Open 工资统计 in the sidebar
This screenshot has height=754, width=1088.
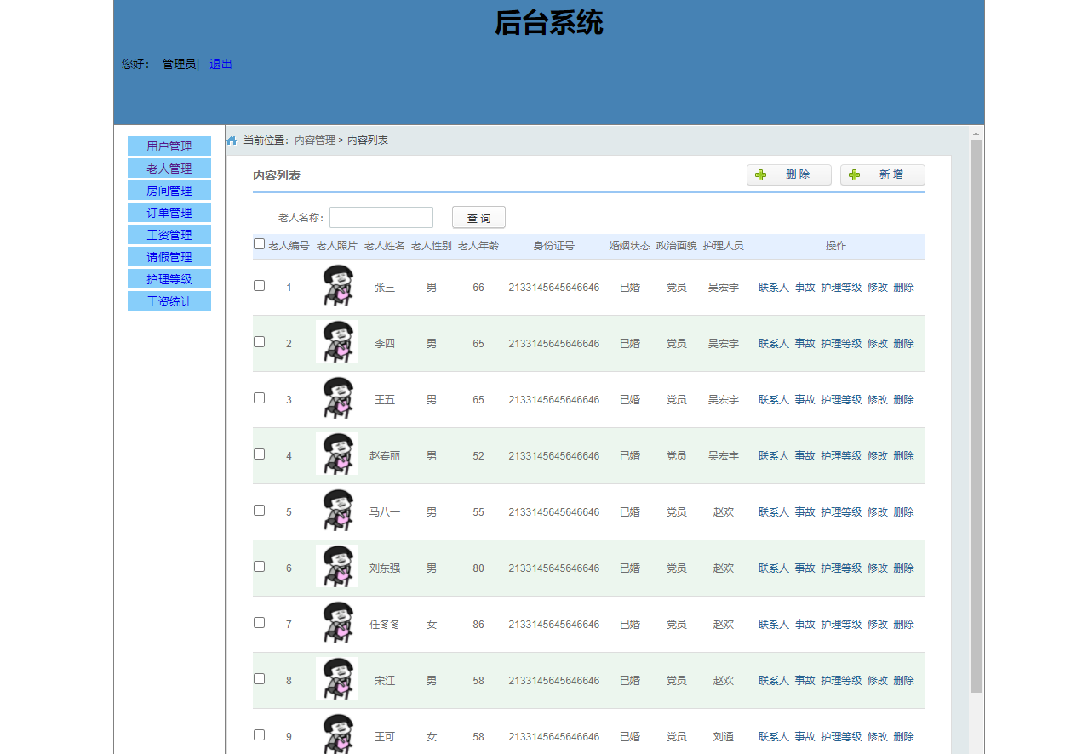169,300
